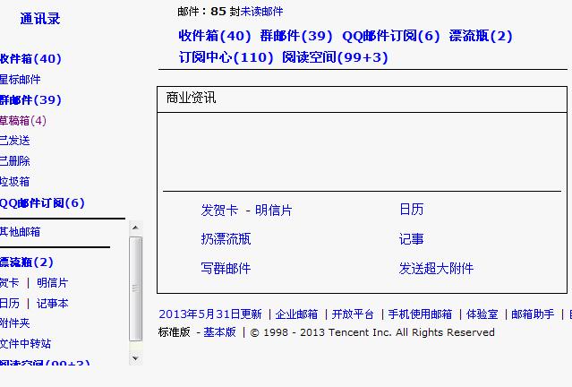Open 群邮件(39) in the top summary

[296, 36]
